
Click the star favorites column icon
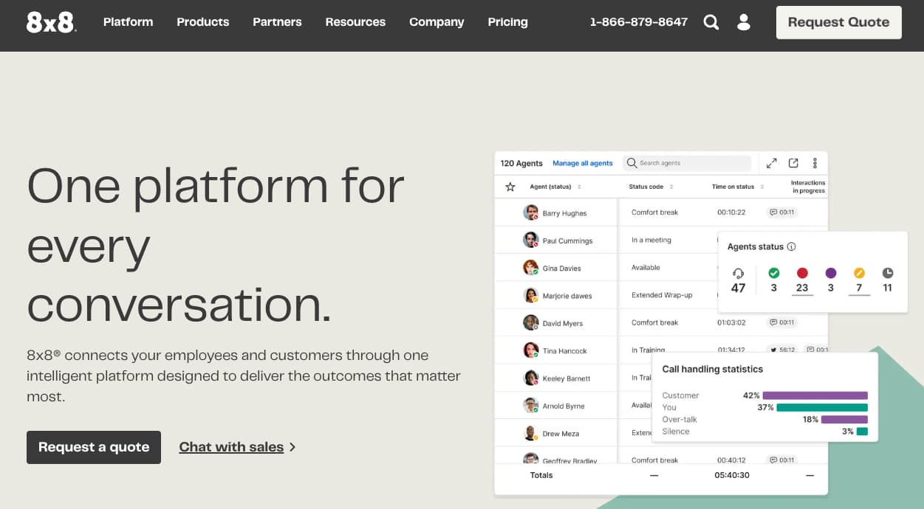pyautogui.click(x=510, y=187)
